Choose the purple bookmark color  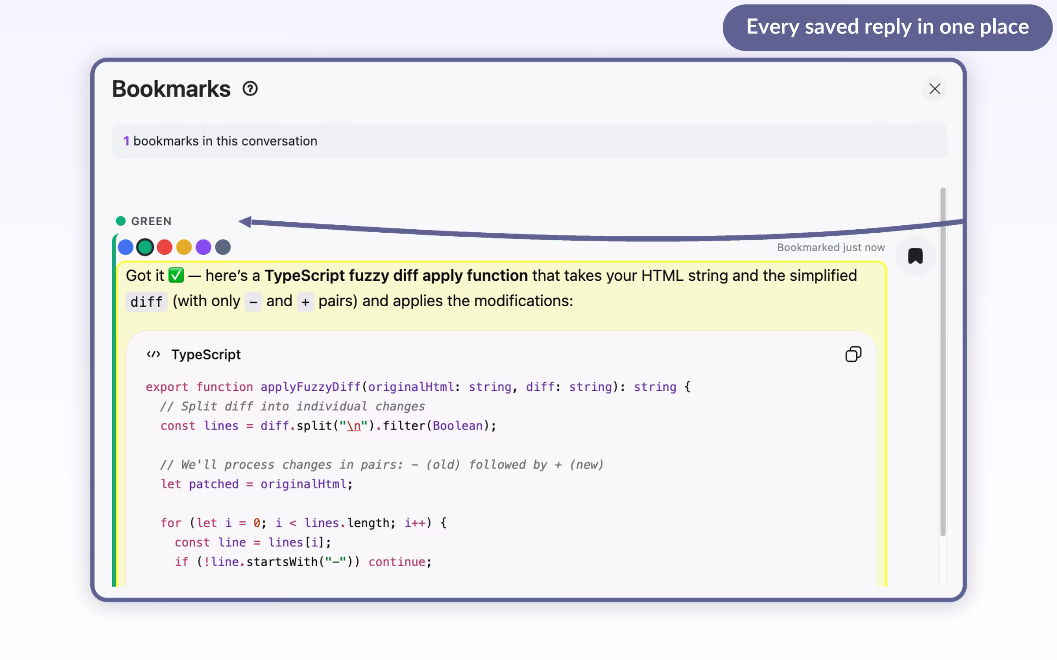click(x=203, y=247)
